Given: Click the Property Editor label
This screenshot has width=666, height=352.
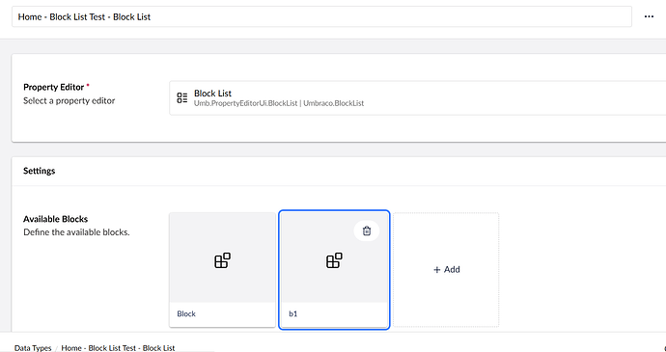Looking at the screenshot, I should coord(53,87).
